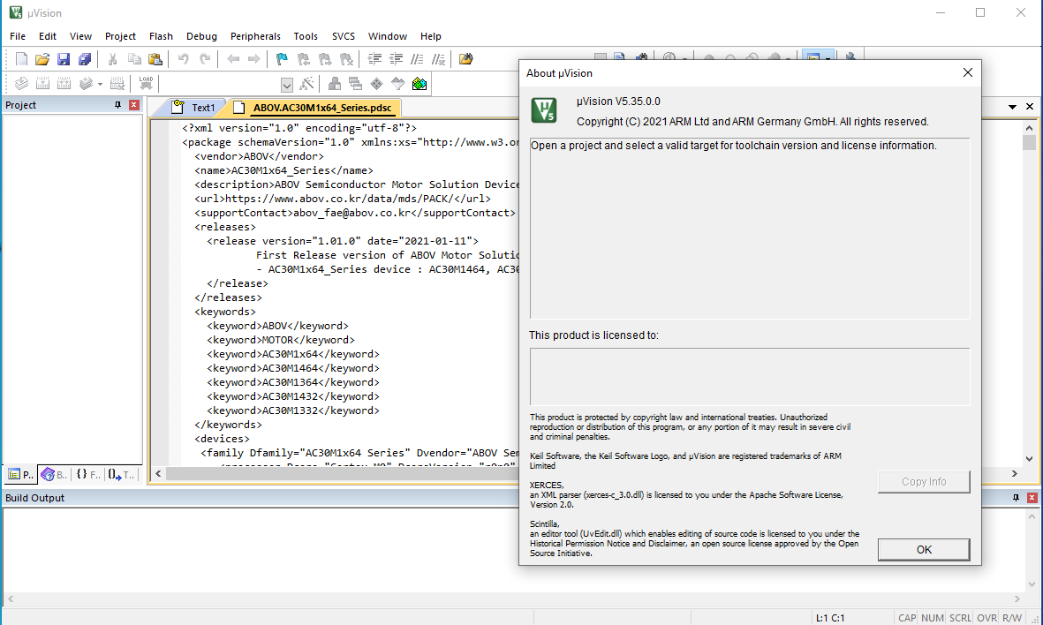
Task: Open Find in Files binoculars icon
Action: [466, 59]
